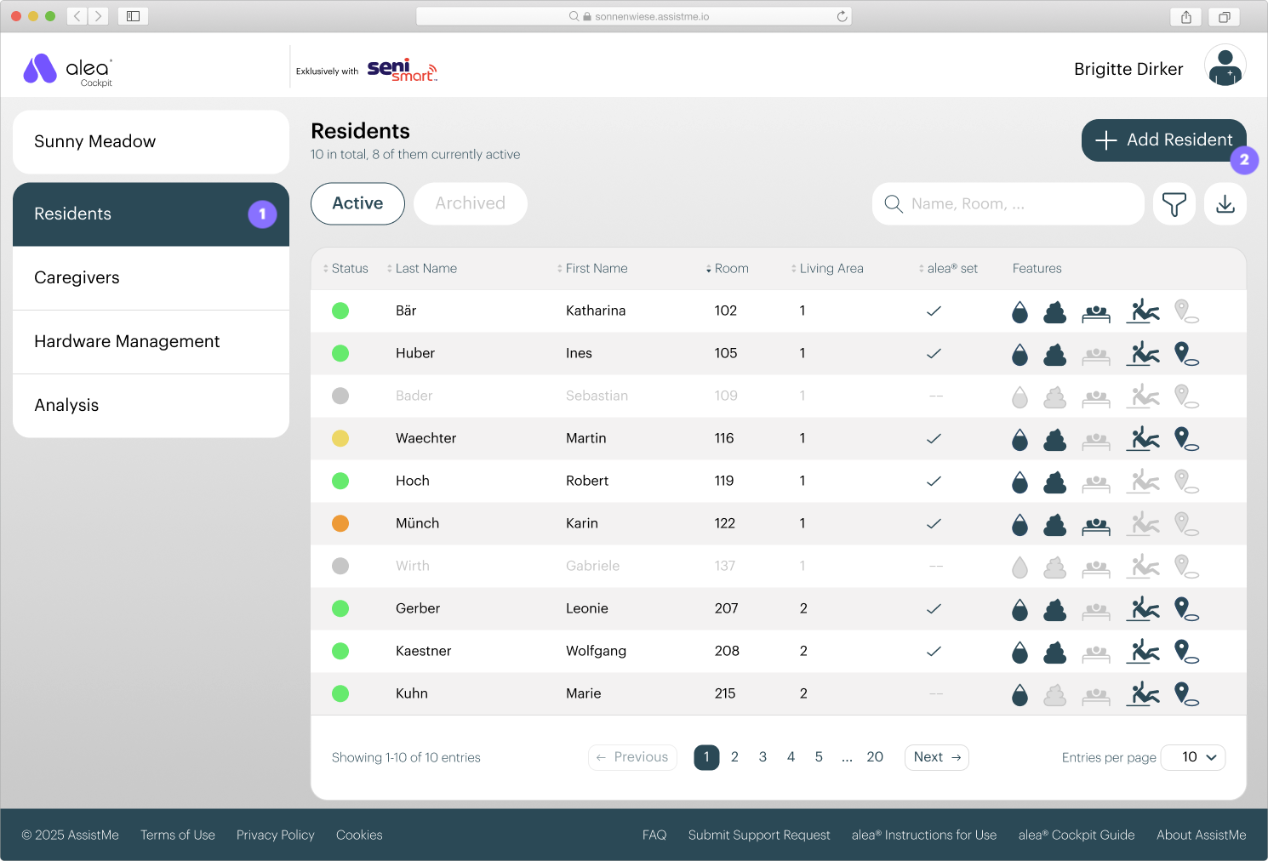Click the Safari share icon
The height and width of the screenshot is (861, 1268).
tap(1185, 17)
